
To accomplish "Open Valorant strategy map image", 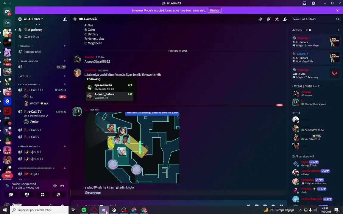I will 132,148.
